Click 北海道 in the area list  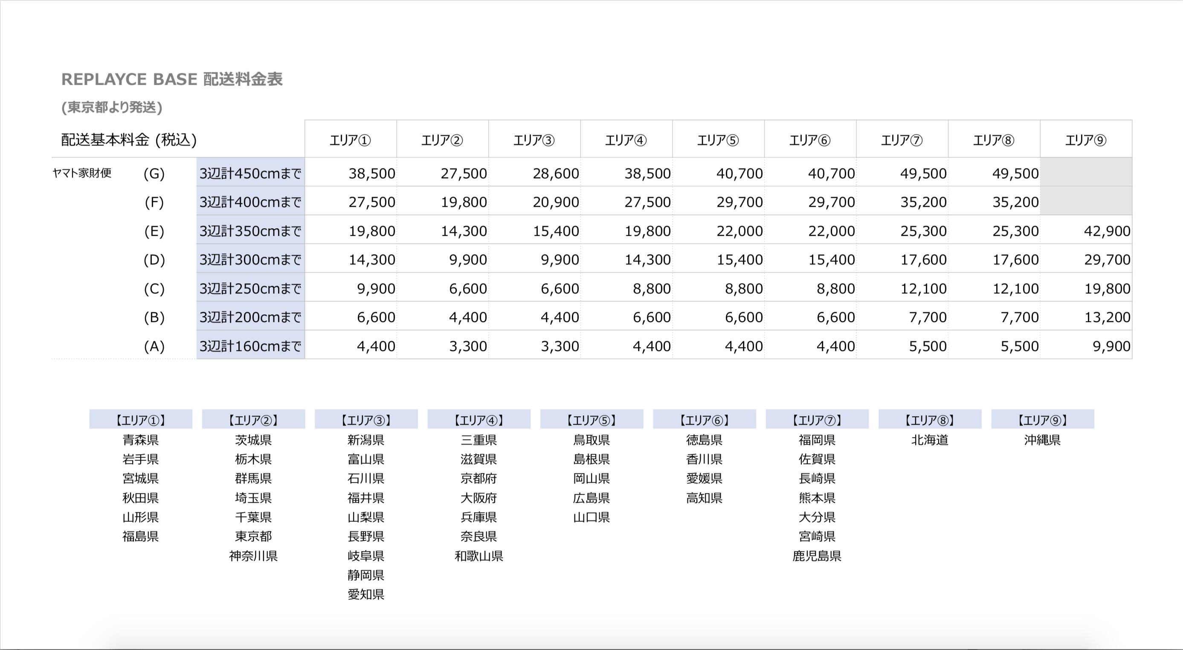pyautogui.click(x=930, y=440)
